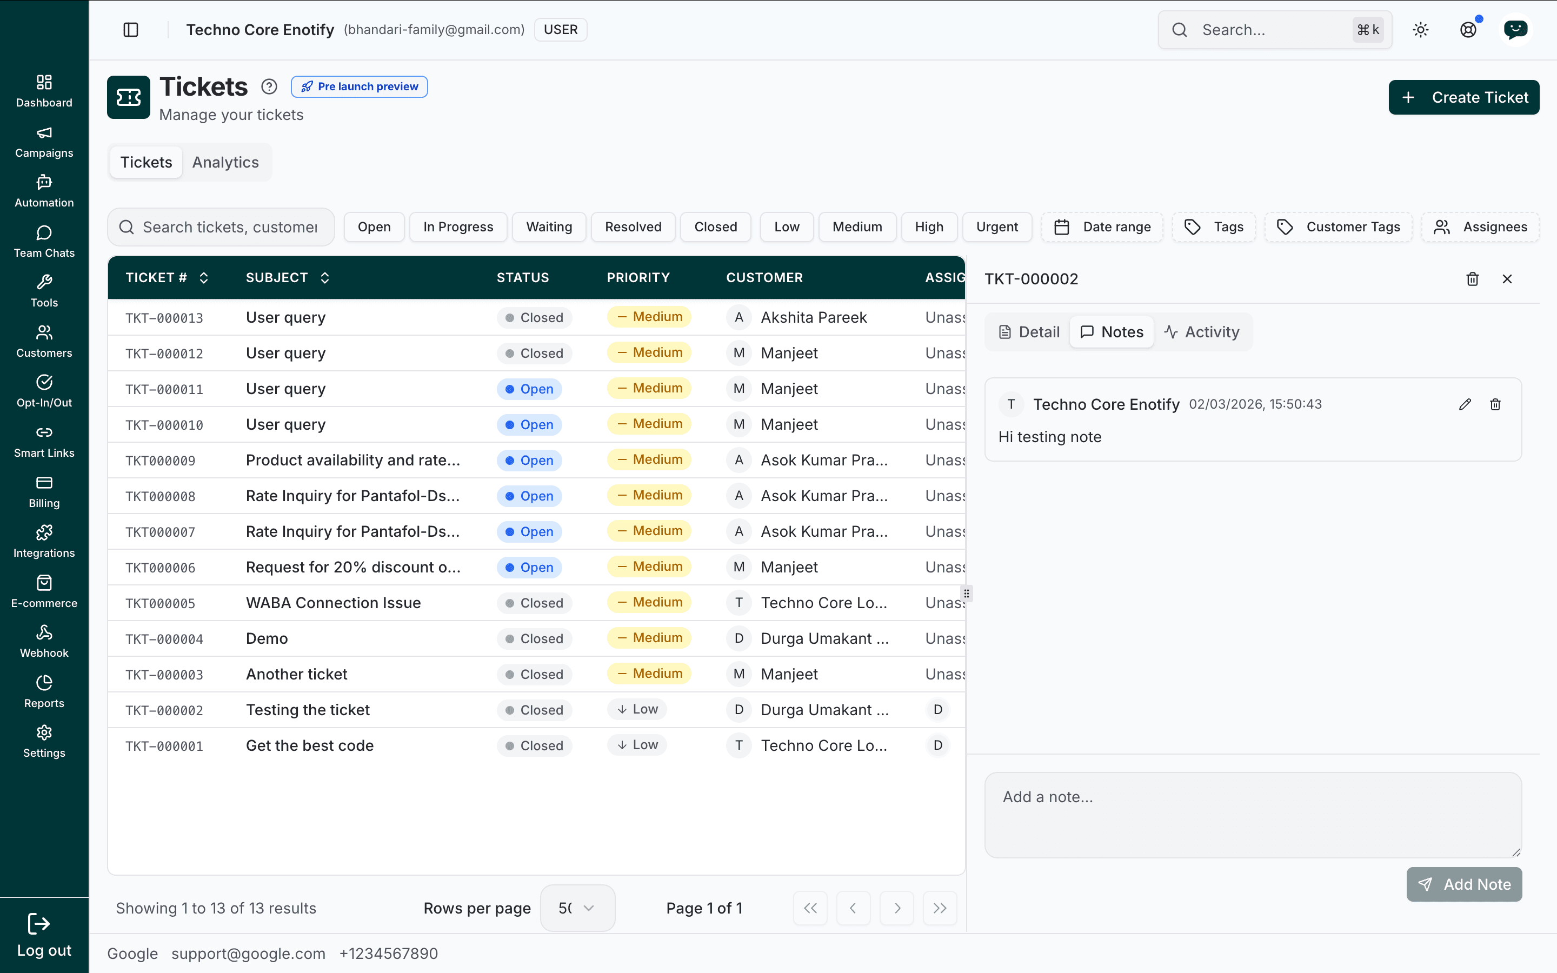Open Smart Links
The width and height of the screenshot is (1557, 973).
point(44,442)
